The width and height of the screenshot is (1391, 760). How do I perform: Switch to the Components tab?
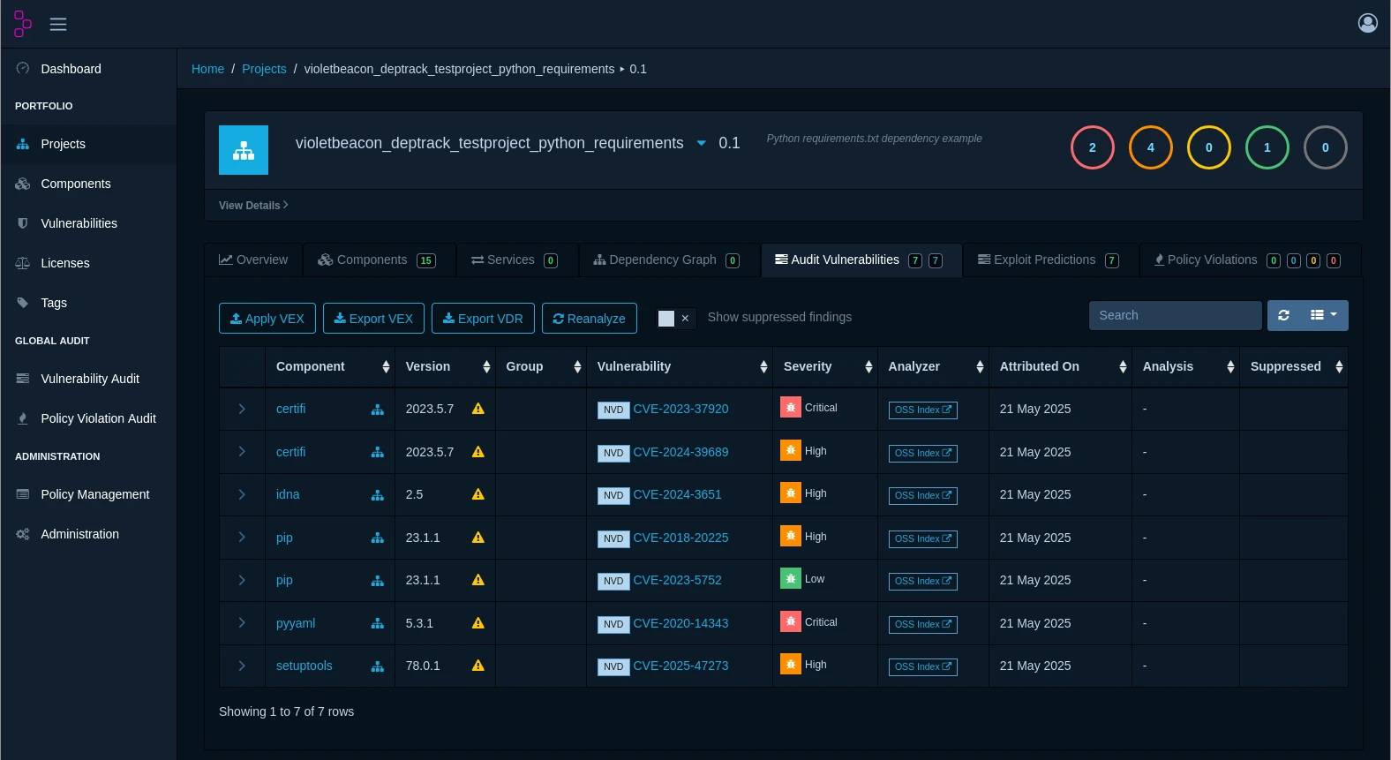(378, 260)
